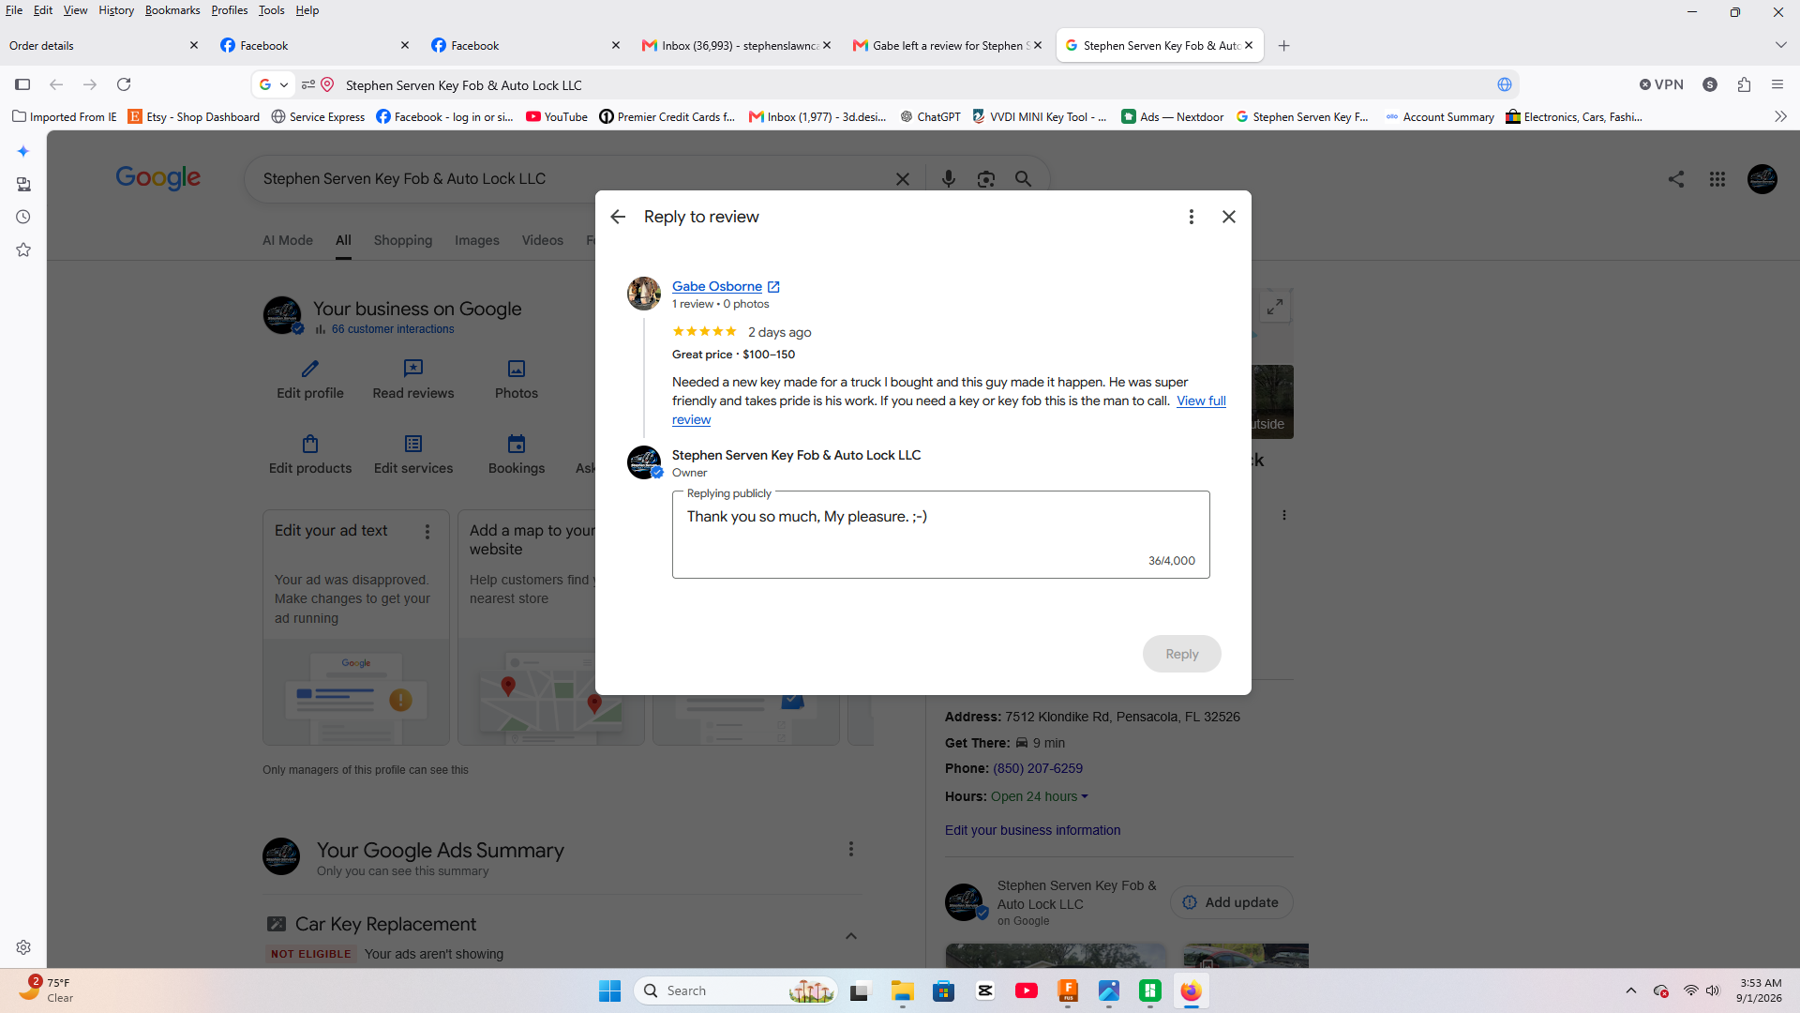
Task: Click the Add update button
Action: pyautogui.click(x=1232, y=902)
